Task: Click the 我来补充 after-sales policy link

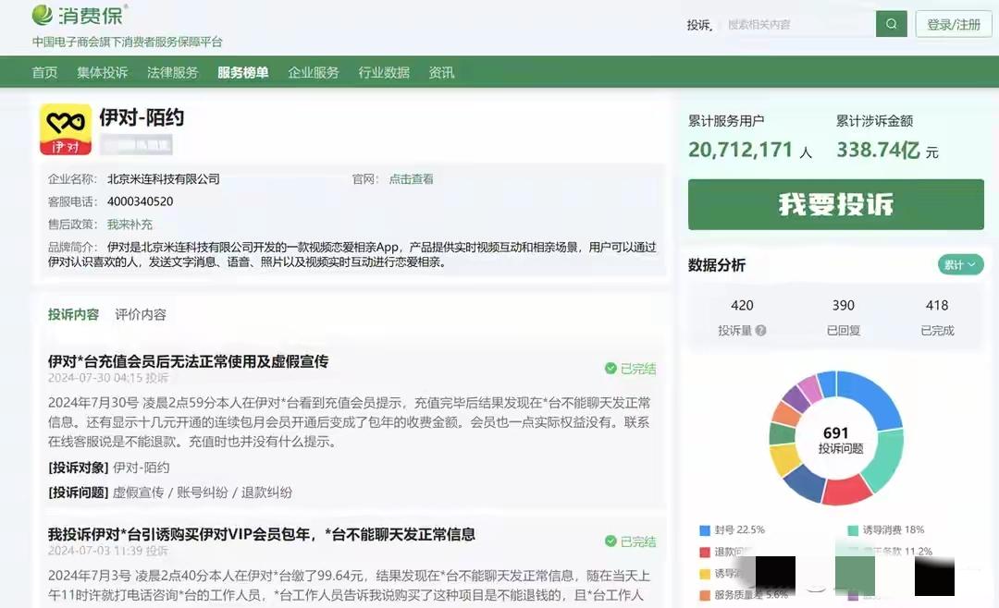Action: point(129,225)
